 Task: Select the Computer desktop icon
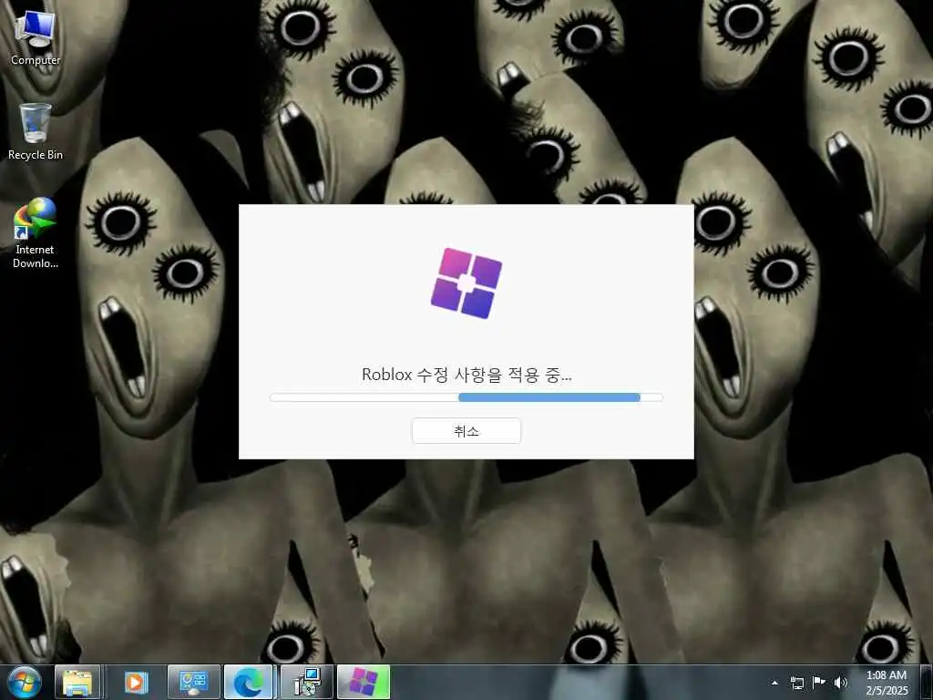tap(36, 38)
